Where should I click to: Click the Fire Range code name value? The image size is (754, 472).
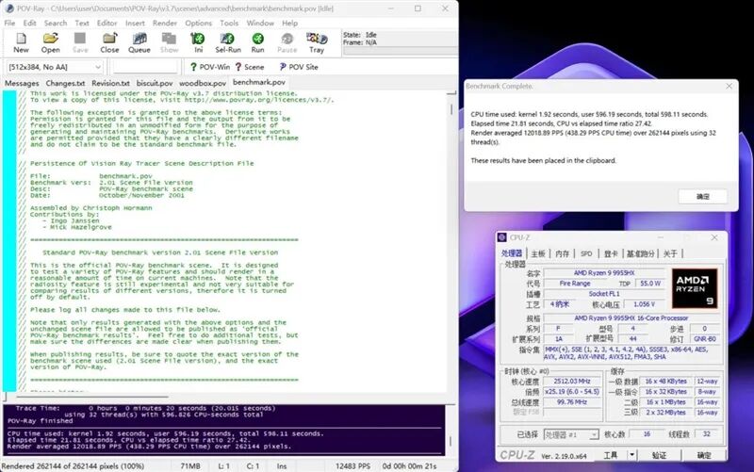(575, 283)
